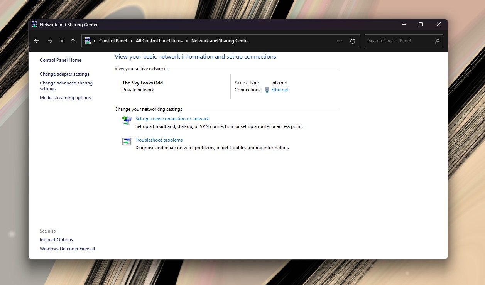Expand the breadcrumb arrow after Control Panel

(131, 40)
